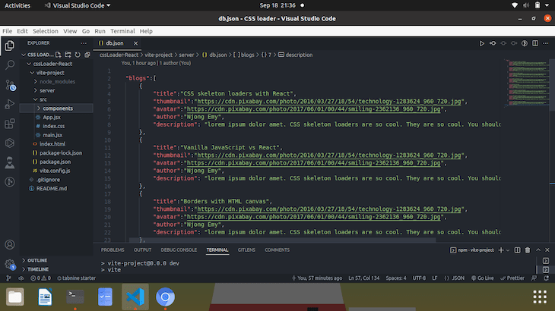Screen dimensions: 555x311
Task: Open the Explorer view in activity bar
Action: tap(10, 46)
